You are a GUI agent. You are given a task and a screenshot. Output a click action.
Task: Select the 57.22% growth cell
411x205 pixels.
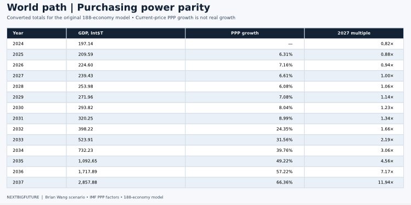(245, 172)
